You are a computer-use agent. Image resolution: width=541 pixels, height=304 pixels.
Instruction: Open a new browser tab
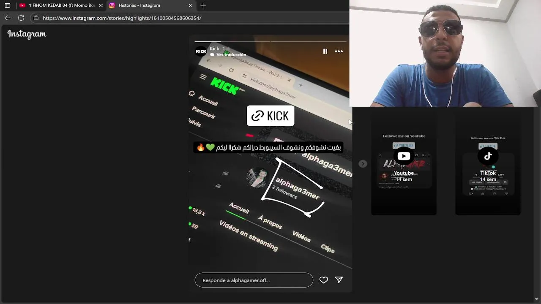(203, 5)
